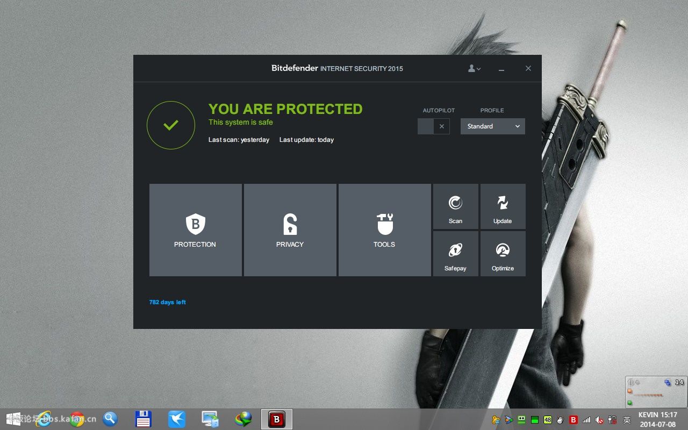
Task: Open the blue bird app on taskbar
Action: [176, 419]
